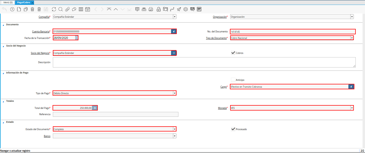365x153 pixels.
Task: Follow the Cuenta Bancaria label link
Action: pyautogui.click(x=41, y=32)
